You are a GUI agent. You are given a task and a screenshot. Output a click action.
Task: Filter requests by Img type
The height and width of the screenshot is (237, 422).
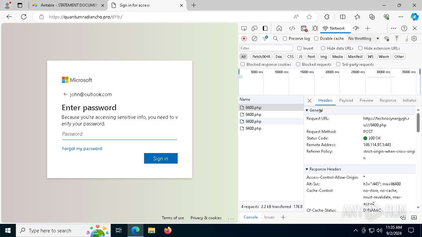[x=324, y=57]
